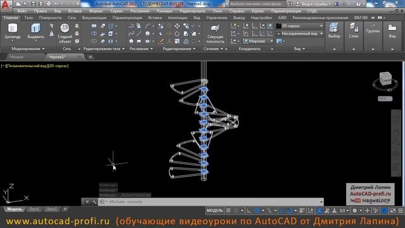Click the Autodesk Exchange X icon in title bar
The width and height of the screenshot is (405, 228).
[336, 4]
